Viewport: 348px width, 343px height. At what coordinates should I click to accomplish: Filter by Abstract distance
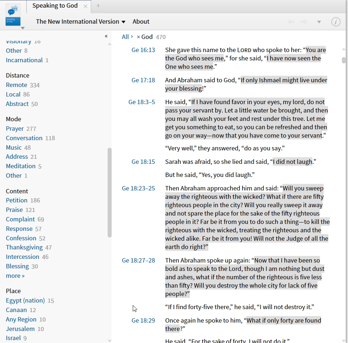[x=17, y=104]
